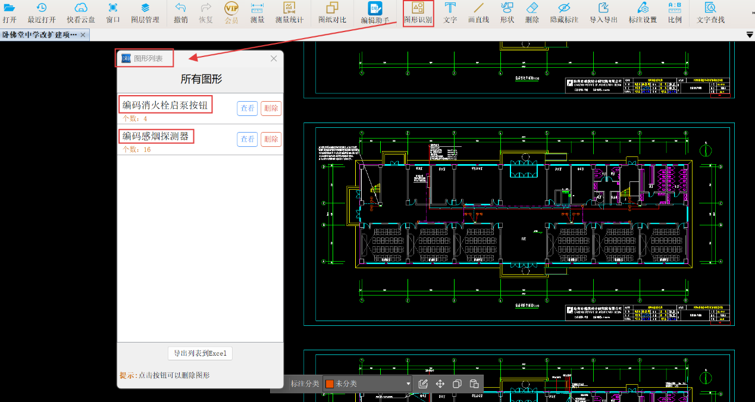View the 编码感烟探测器 shapes with 查看
Image resolution: width=755 pixels, height=402 pixels.
[248, 139]
